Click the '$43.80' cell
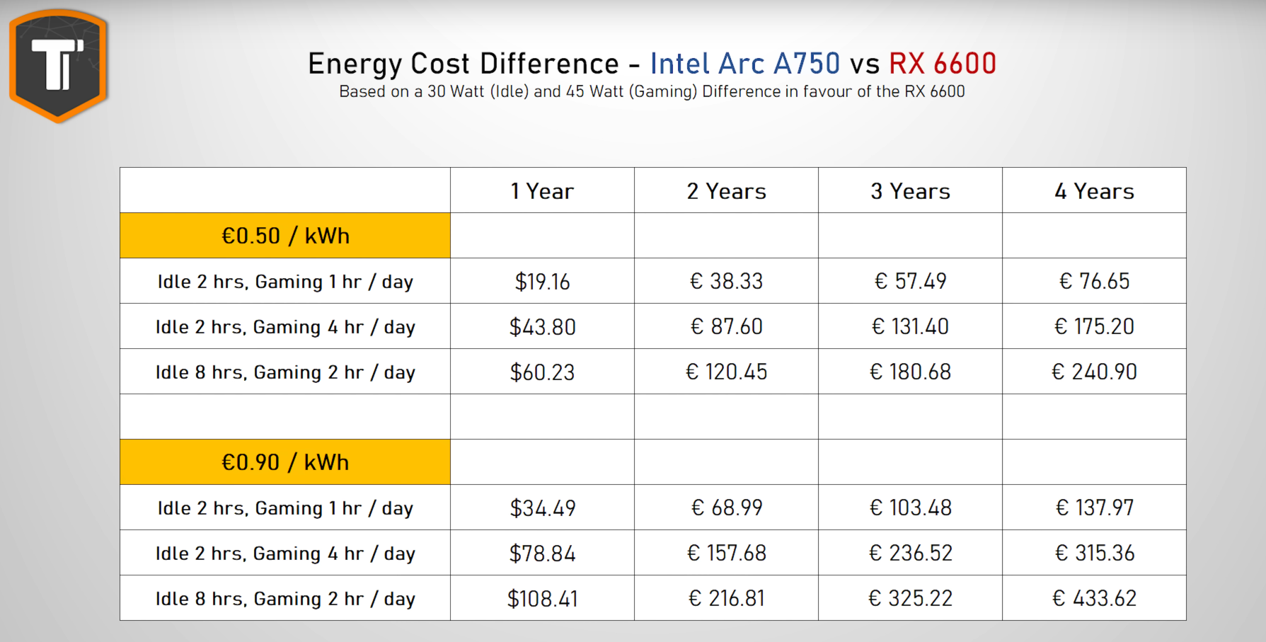Image resolution: width=1266 pixels, height=642 pixels. point(543,326)
